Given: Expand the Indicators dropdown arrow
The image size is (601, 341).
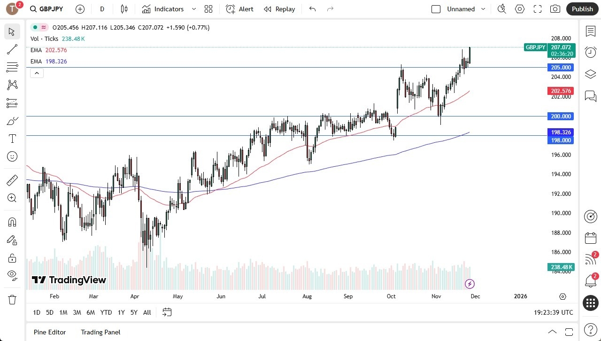Looking at the screenshot, I should coord(193,9).
